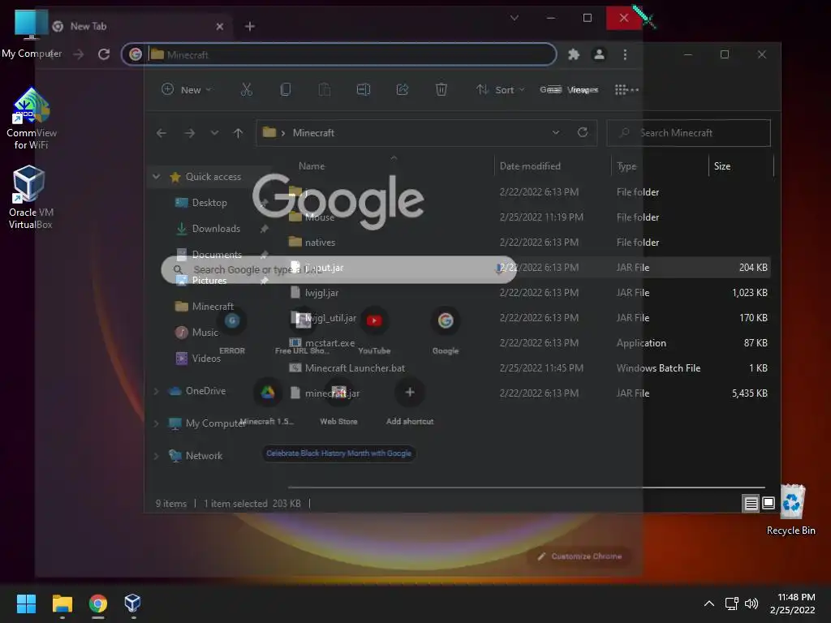
Task: Sort files by Size column header
Action: [x=721, y=165]
